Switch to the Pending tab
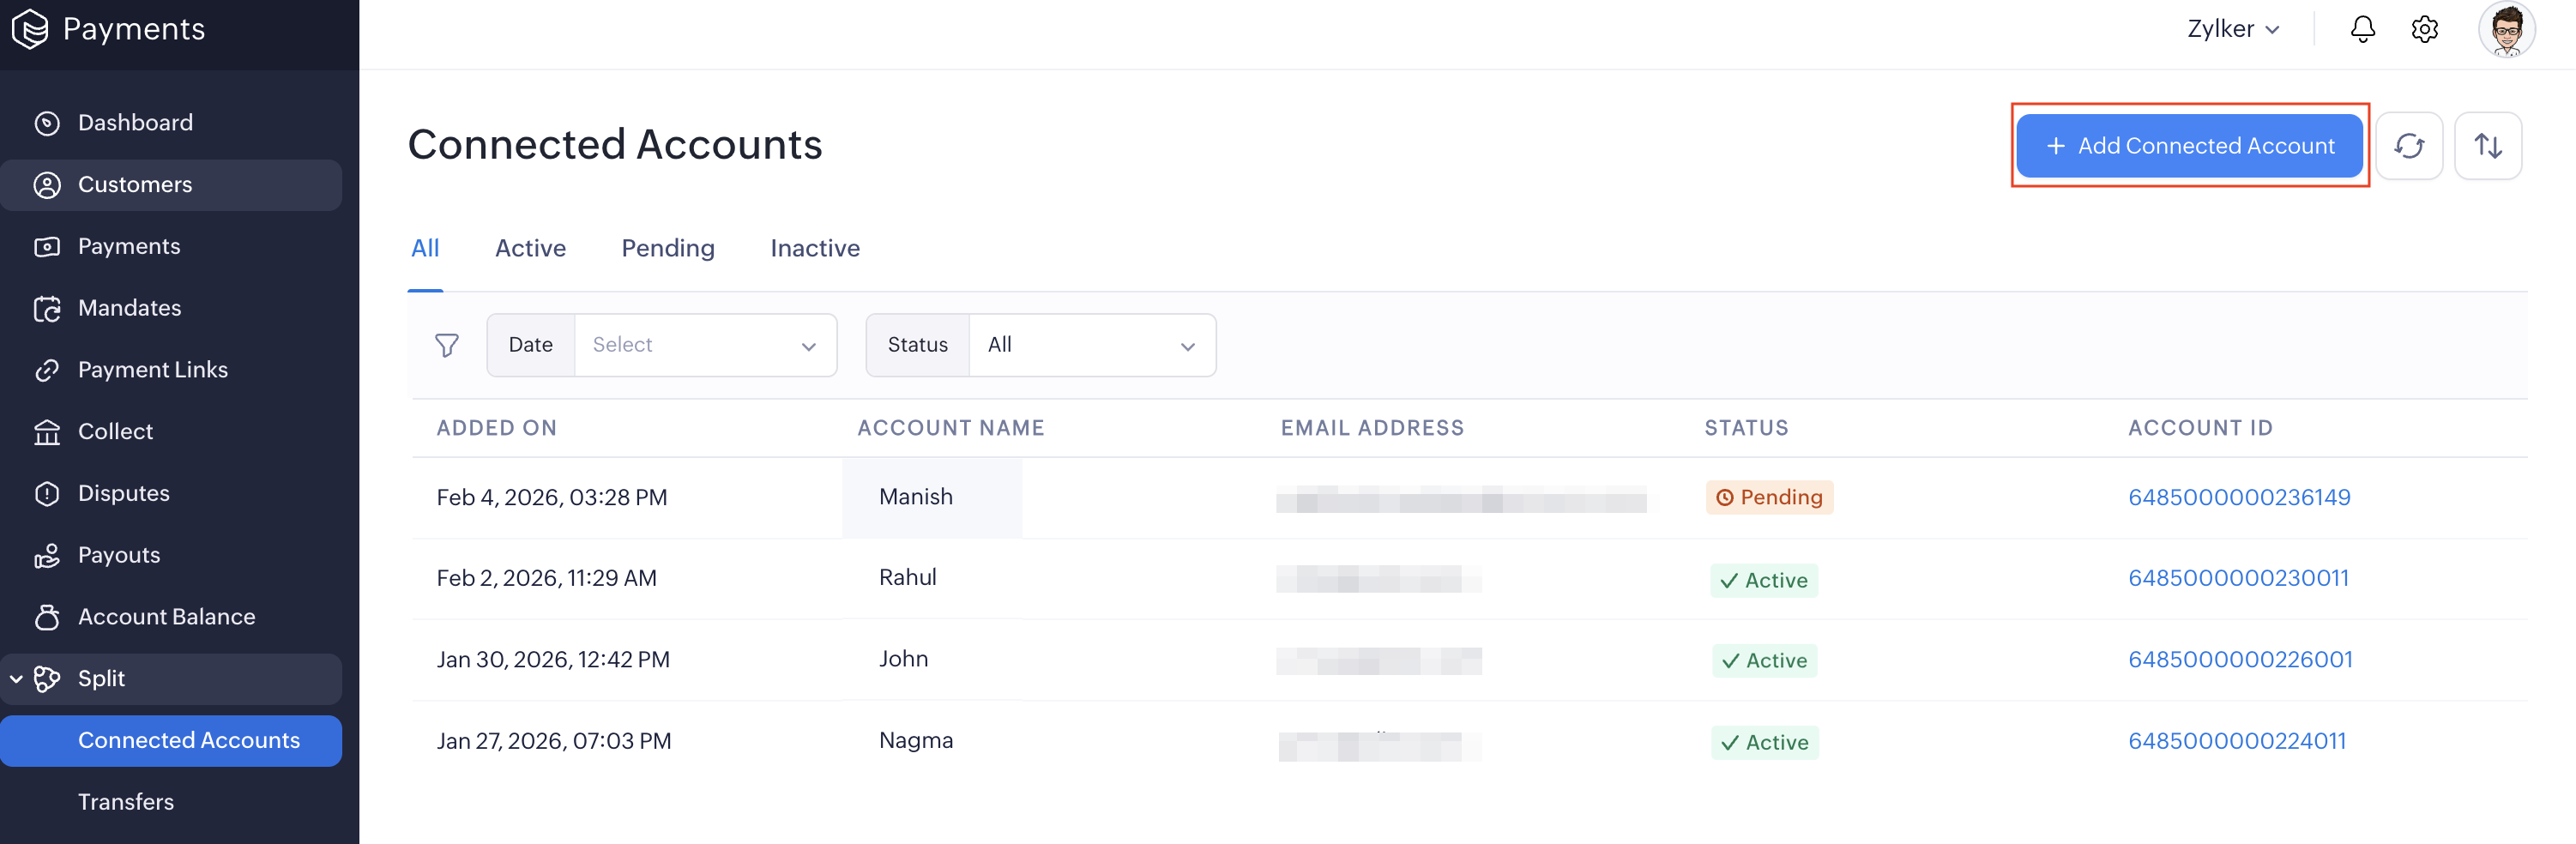The image size is (2576, 844). (x=667, y=248)
